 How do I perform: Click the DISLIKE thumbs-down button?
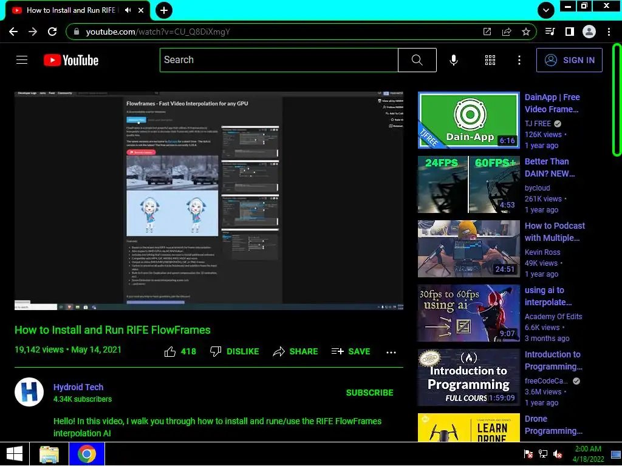234,351
